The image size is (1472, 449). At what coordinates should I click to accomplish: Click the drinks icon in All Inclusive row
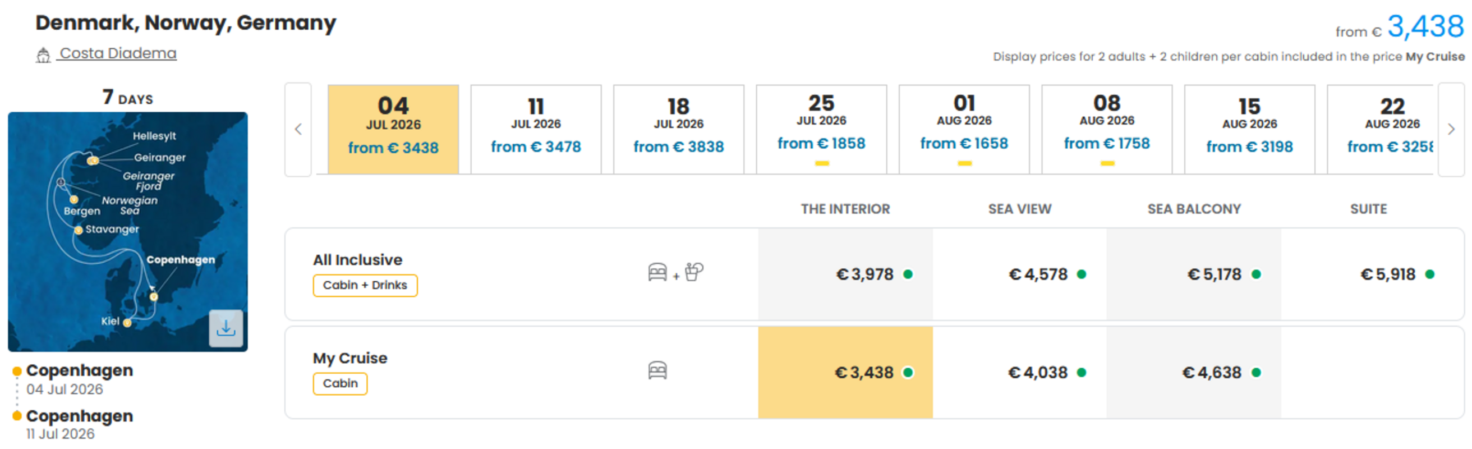[x=694, y=272]
